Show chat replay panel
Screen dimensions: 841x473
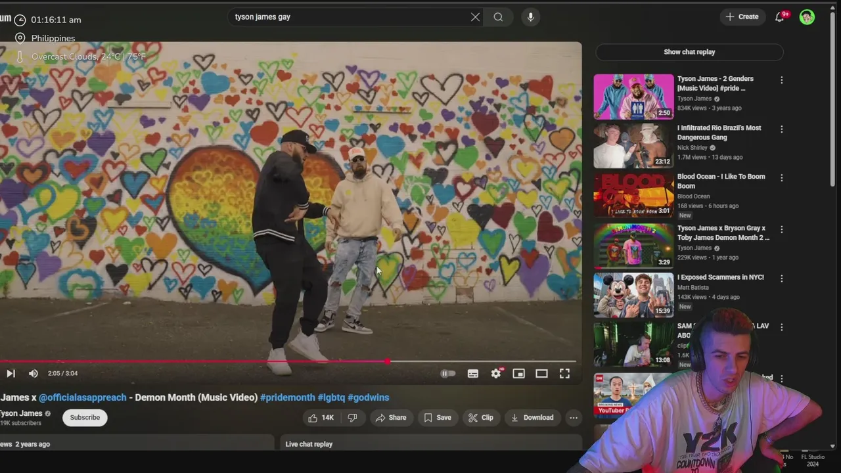click(689, 52)
